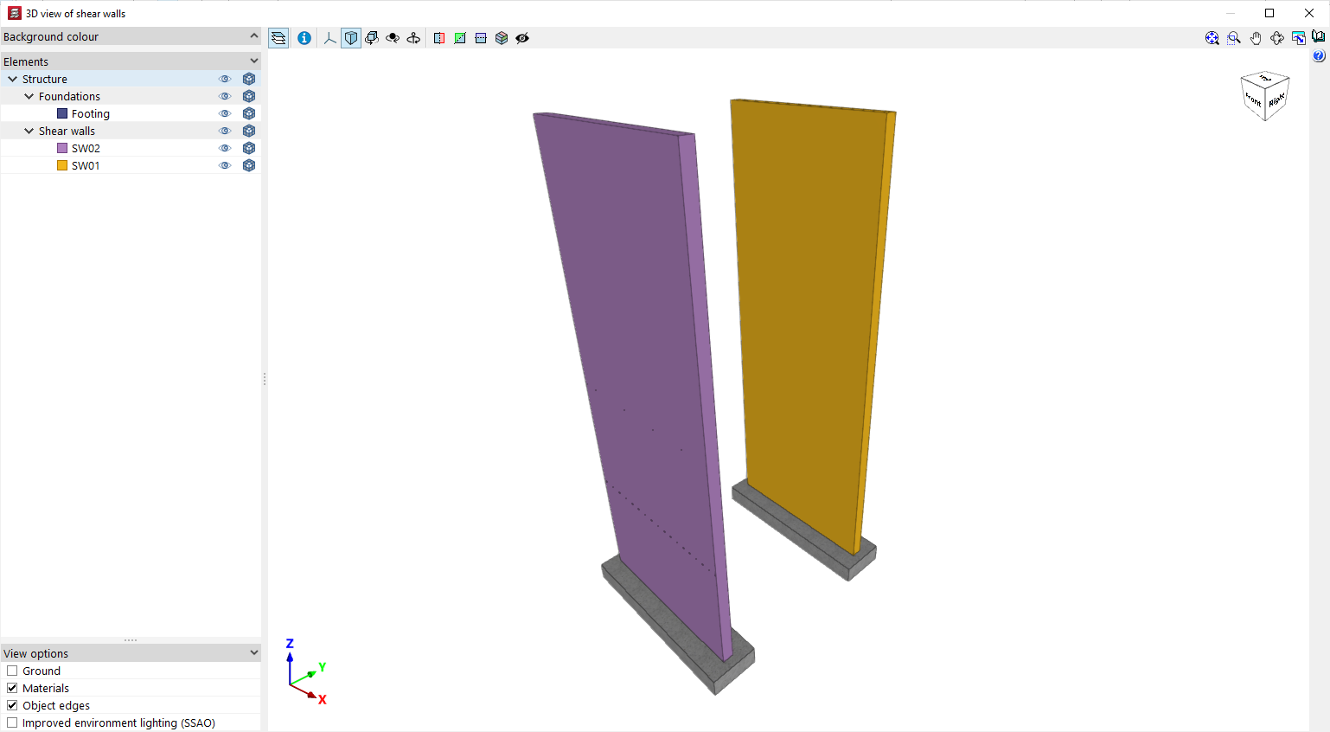Screen dimensions: 1330x732
Task: Maximize the 3D view window
Action: (1269, 13)
